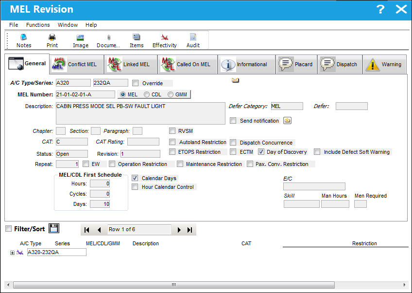Image resolution: width=412 pixels, height=293 pixels.
Task: Click the Restriction column header
Action: point(364,243)
